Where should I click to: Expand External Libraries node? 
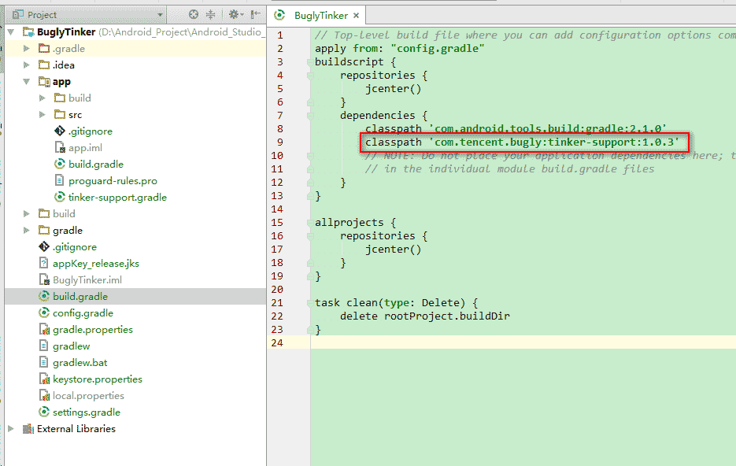coord(11,428)
